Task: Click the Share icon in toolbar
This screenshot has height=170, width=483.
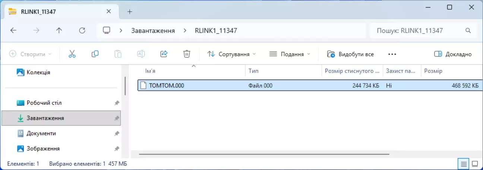Action: click(x=164, y=54)
